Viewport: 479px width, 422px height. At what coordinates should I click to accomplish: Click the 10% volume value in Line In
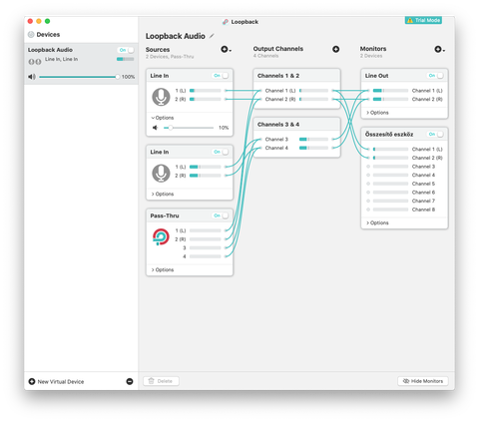tap(224, 128)
